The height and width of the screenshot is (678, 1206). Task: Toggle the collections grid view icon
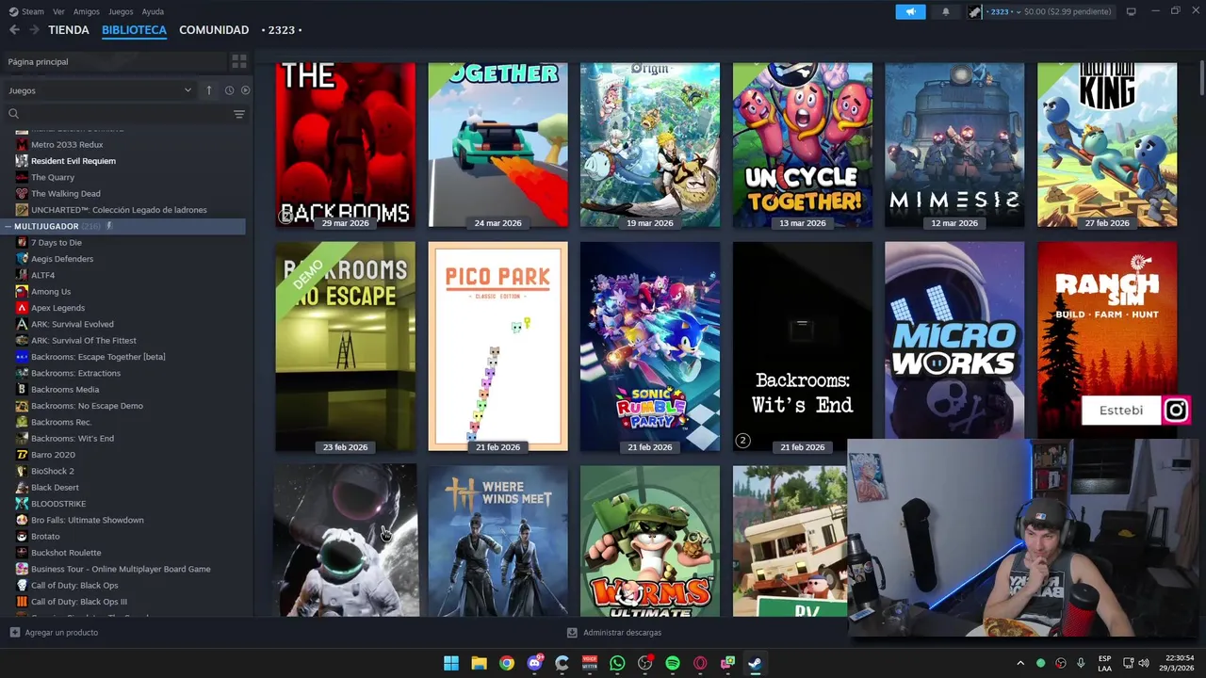[239, 61]
